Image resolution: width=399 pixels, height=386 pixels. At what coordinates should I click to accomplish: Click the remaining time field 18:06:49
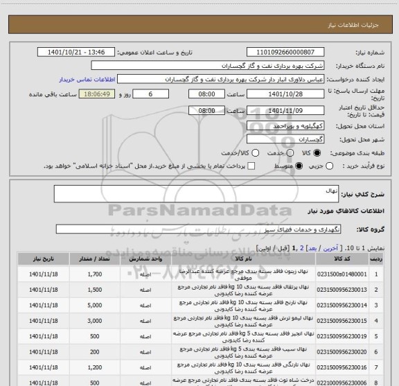[97, 94]
